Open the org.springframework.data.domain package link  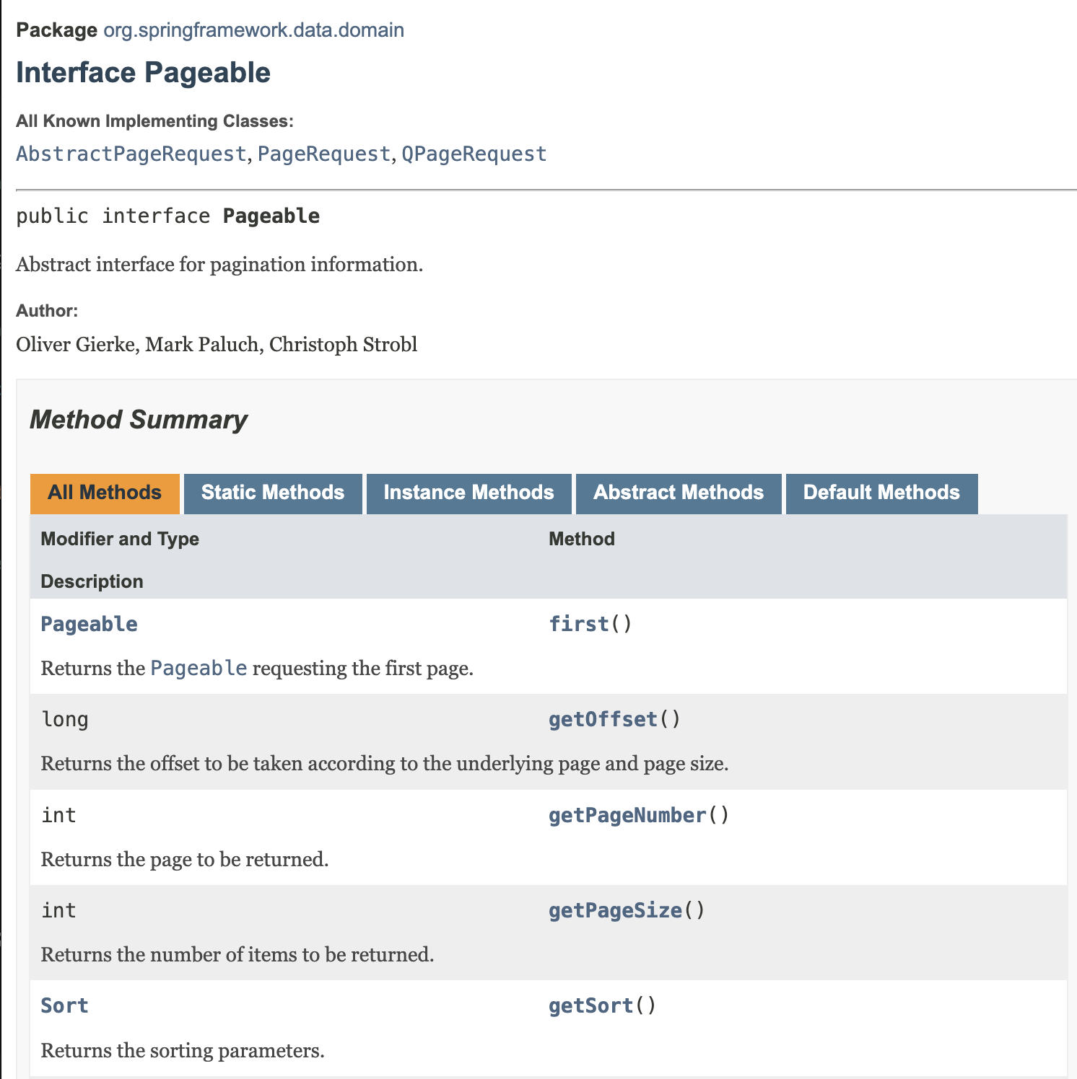[x=253, y=30]
